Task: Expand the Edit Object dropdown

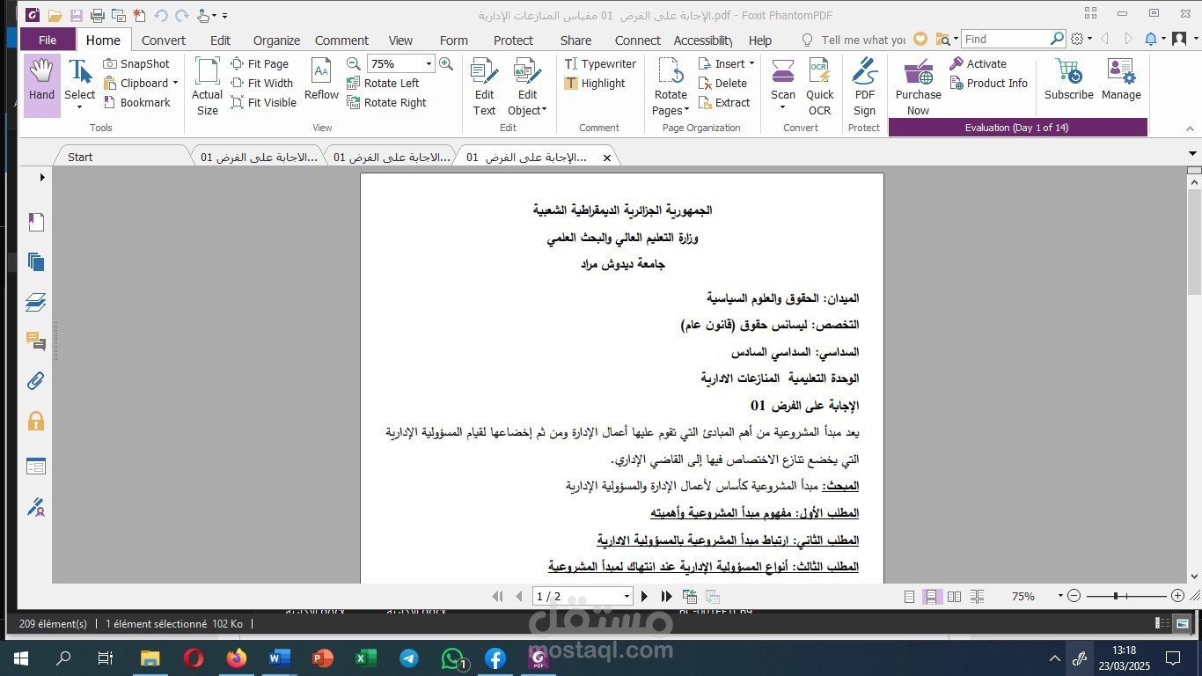Action: point(544,111)
